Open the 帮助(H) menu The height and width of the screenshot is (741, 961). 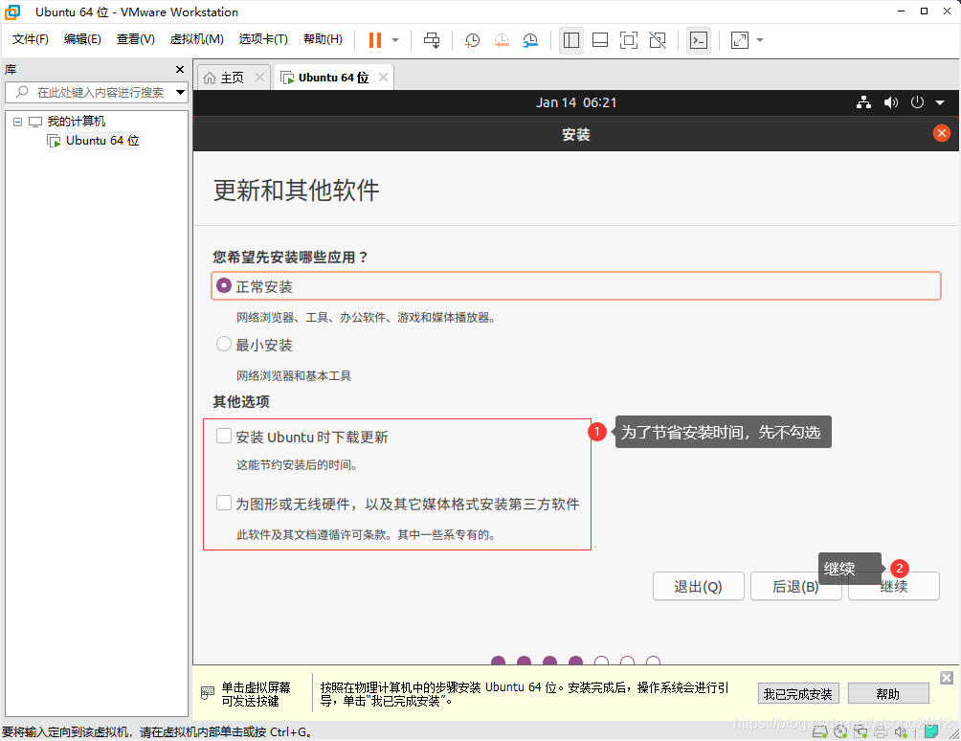point(323,39)
